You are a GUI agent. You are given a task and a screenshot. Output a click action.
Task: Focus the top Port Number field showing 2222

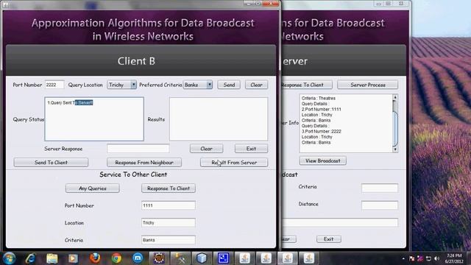(54, 85)
